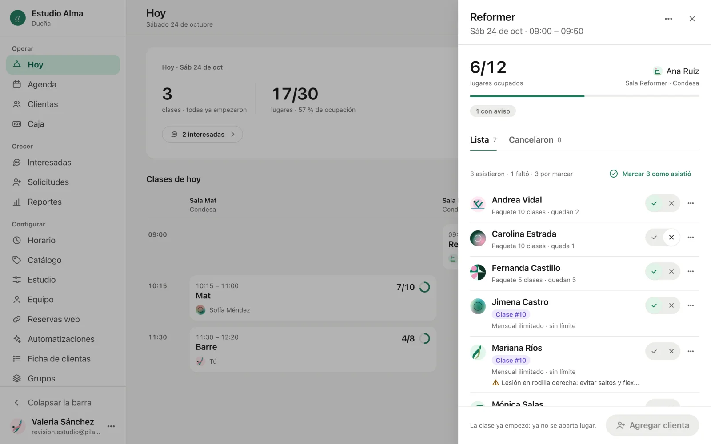This screenshot has width=711, height=444.
Task: Open Andrea Vidal row options menu
Action: [691, 203]
